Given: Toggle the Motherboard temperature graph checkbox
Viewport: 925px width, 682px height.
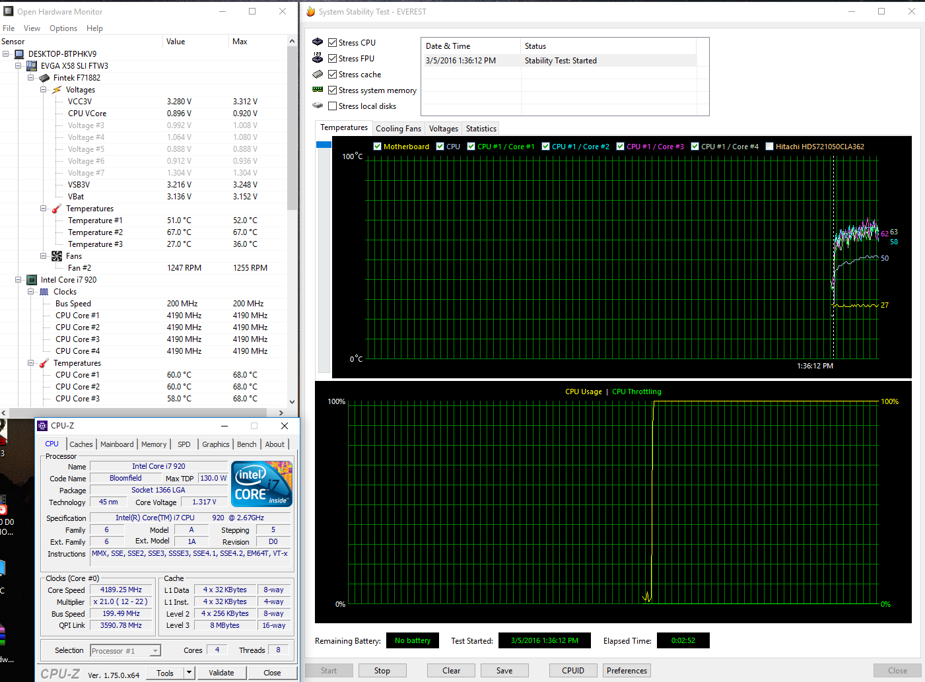Looking at the screenshot, I should coord(378,147).
